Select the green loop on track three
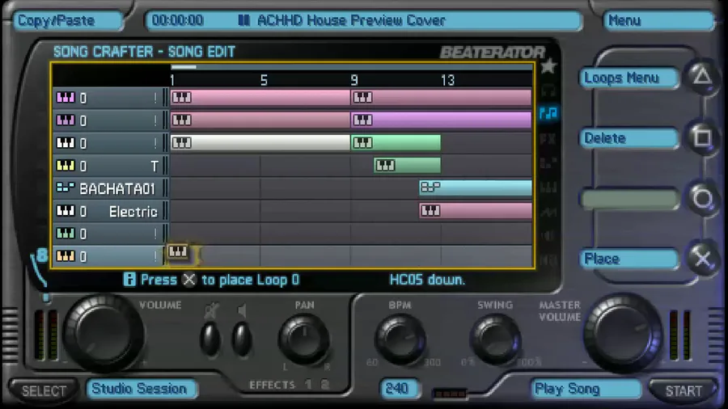 (396, 142)
